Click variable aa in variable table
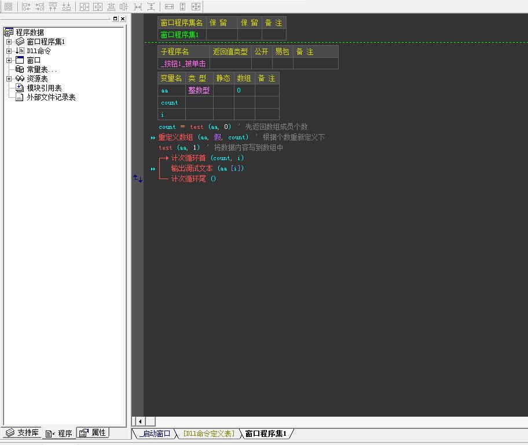 [164, 90]
